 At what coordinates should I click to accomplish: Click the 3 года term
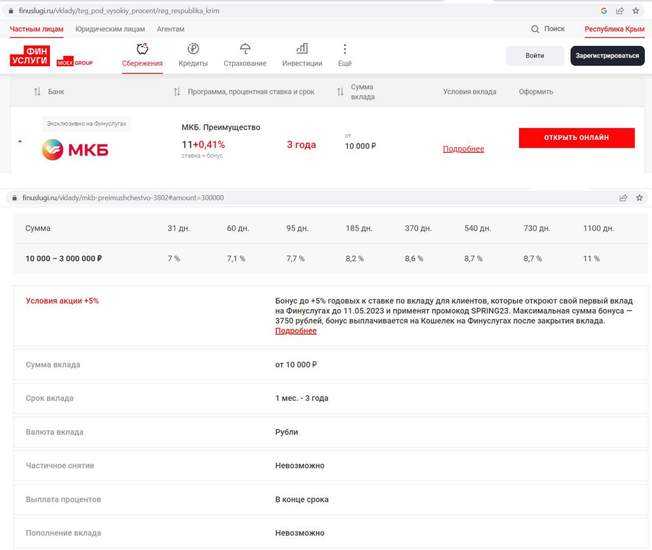(302, 145)
